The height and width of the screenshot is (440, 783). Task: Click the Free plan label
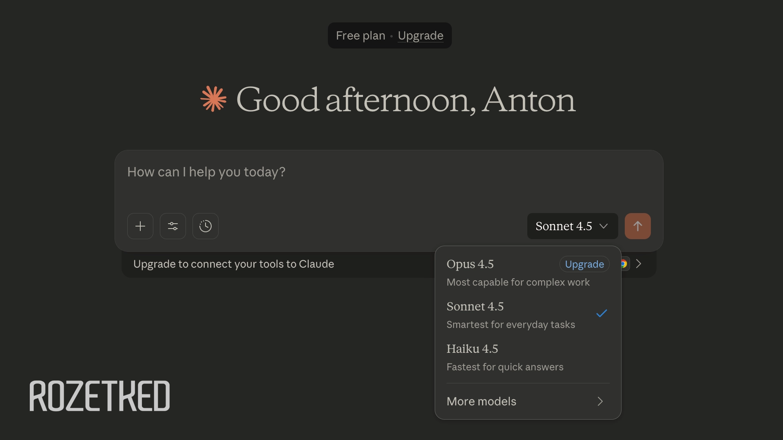coord(361,36)
